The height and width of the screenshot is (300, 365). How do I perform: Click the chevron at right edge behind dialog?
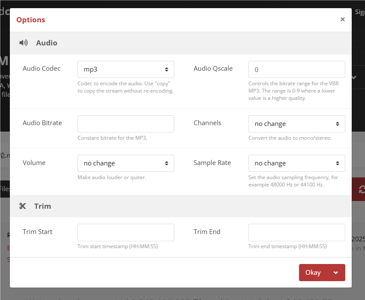pyautogui.click(x=354, y=78)
